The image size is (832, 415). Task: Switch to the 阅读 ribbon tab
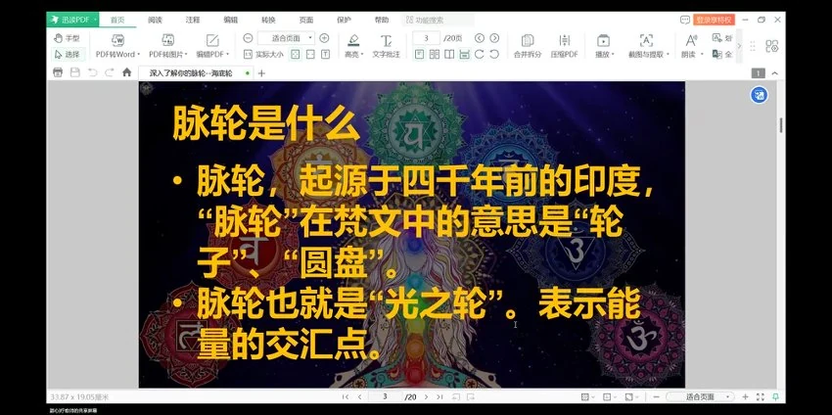155,20
